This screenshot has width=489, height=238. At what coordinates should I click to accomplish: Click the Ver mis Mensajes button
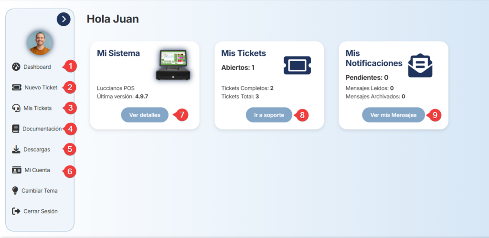pyautogui.click(x=393, y=115)
